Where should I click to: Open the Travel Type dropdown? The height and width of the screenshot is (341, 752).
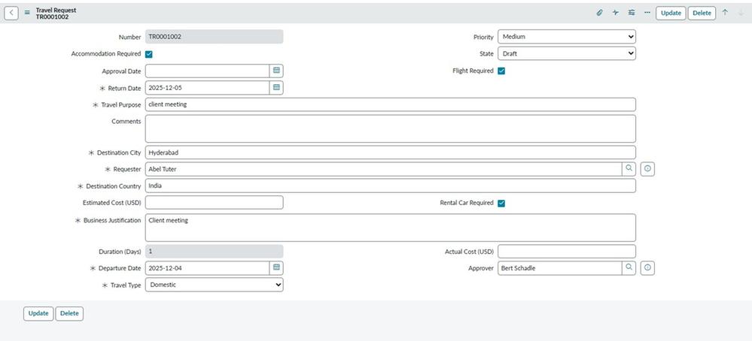point(215,285)
